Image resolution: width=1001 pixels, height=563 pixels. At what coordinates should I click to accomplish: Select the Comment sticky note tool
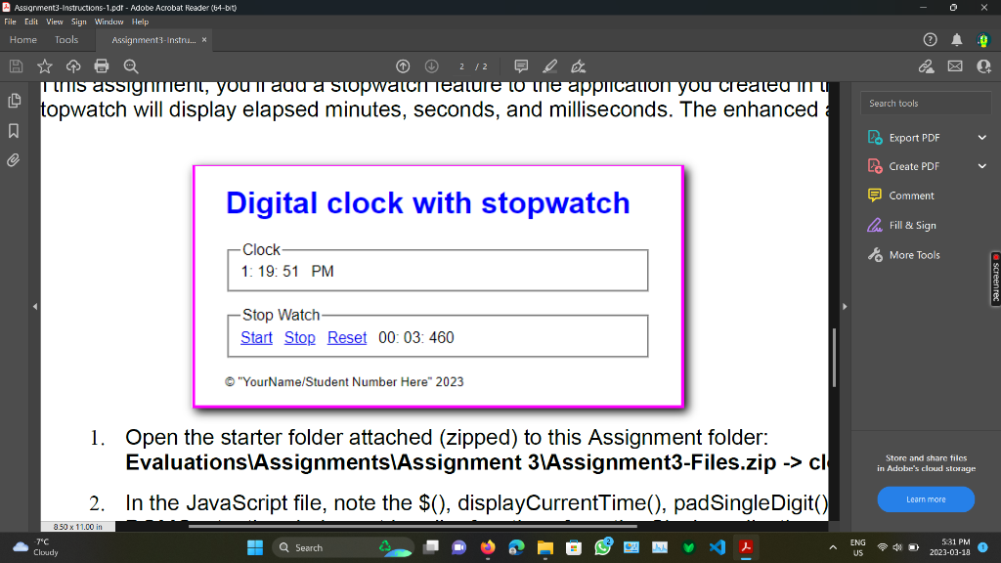click(521, 65)
